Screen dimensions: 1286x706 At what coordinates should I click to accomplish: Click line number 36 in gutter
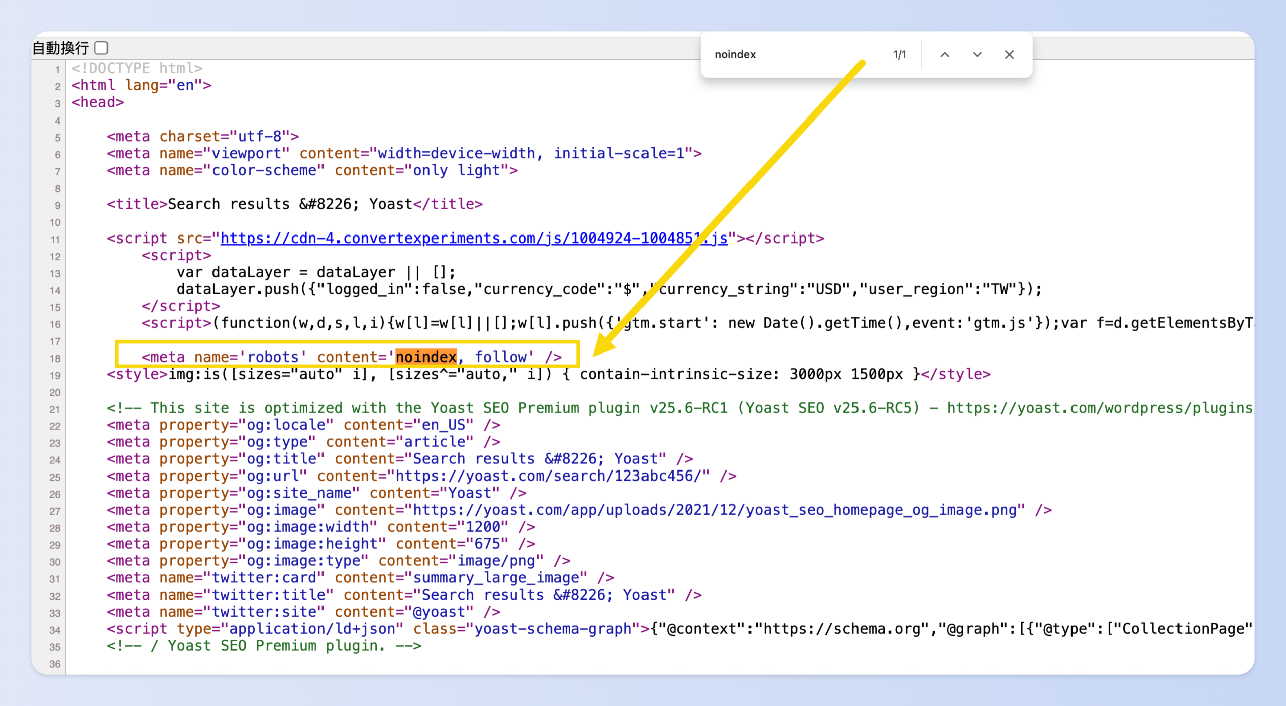point(55,664)
